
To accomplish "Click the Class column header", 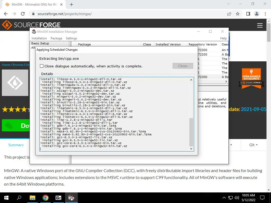I will [x=147, y=44].
